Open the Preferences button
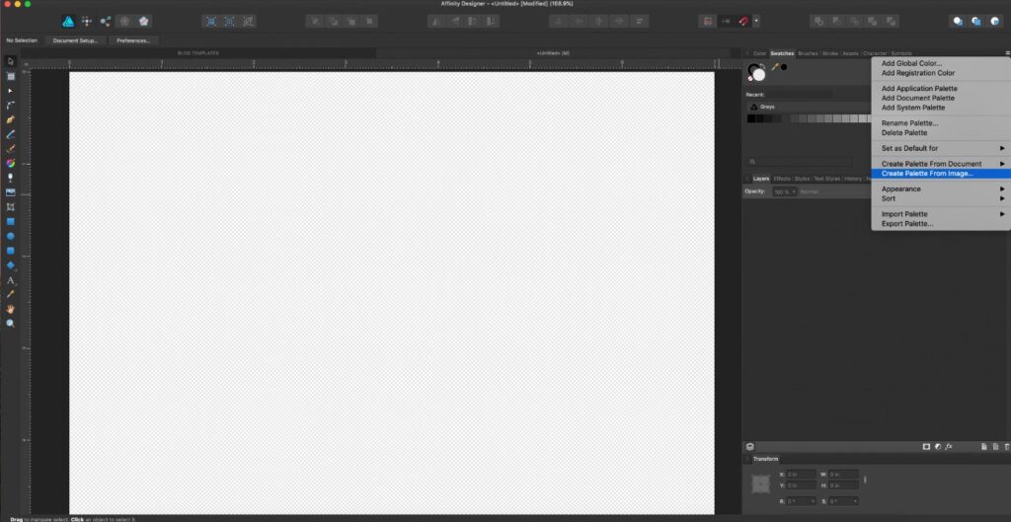The image size is (1011, 522). [x=133, y=40]
